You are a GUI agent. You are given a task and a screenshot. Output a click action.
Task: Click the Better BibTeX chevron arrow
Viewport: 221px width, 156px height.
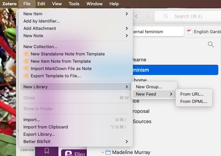pyautogui.click(x=127, y=141)
